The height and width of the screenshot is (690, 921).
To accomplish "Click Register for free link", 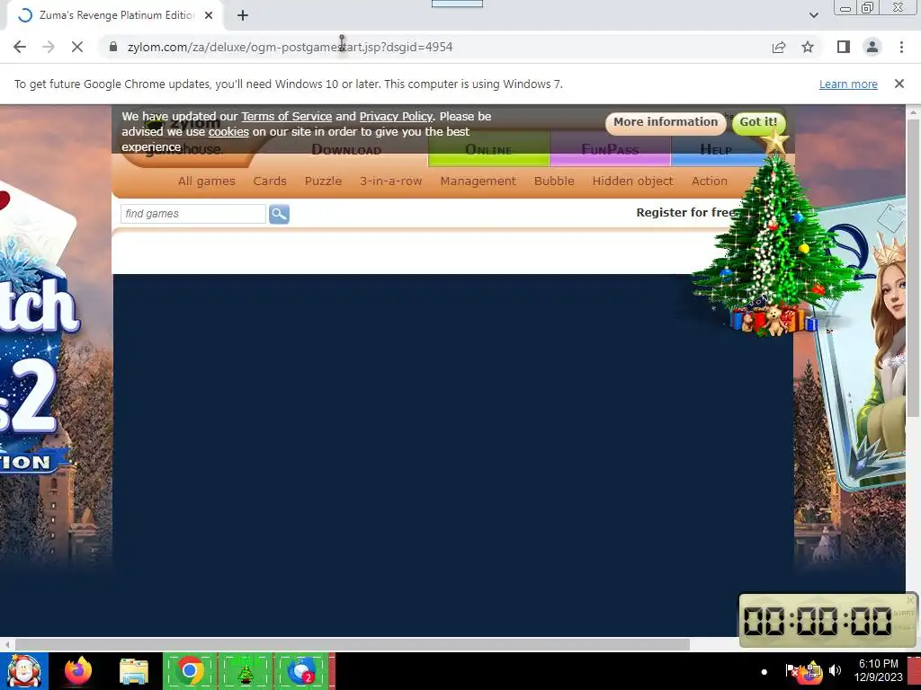I will [x=685, y=212].
